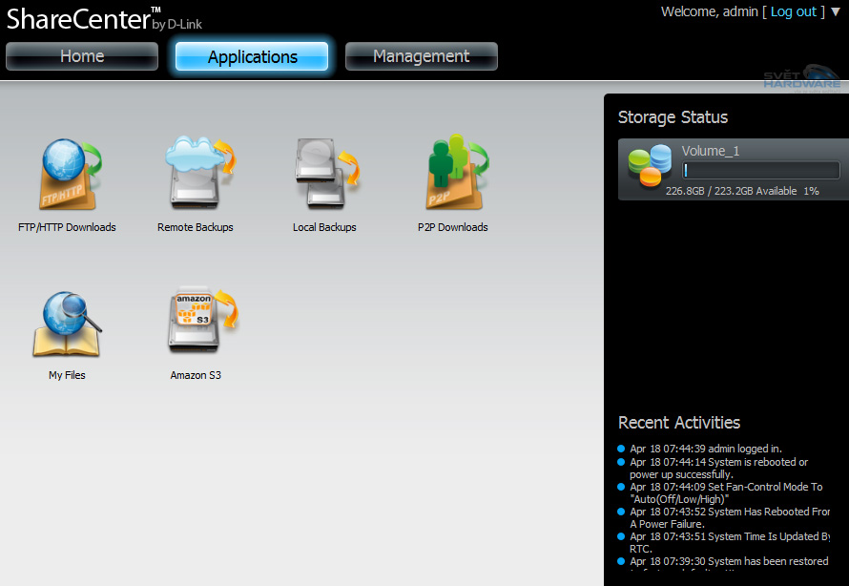The image size is (849, 586).
Task: Switch to the Home tab
Action: (x=82, y=56)
